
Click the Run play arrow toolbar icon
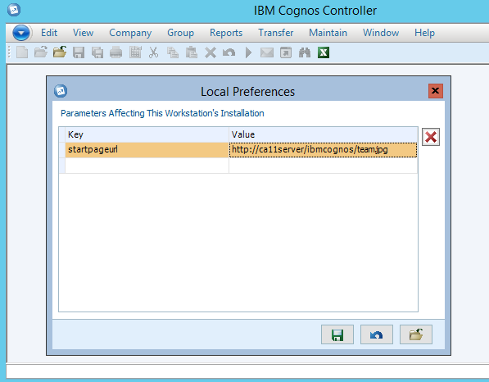(x=248, y=52)
